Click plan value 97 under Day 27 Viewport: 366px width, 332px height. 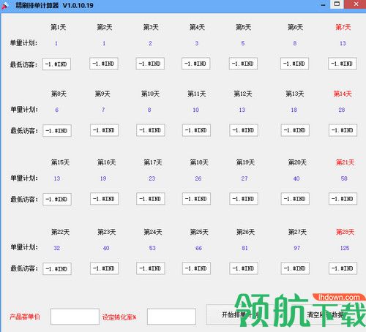tap(296, 248)
